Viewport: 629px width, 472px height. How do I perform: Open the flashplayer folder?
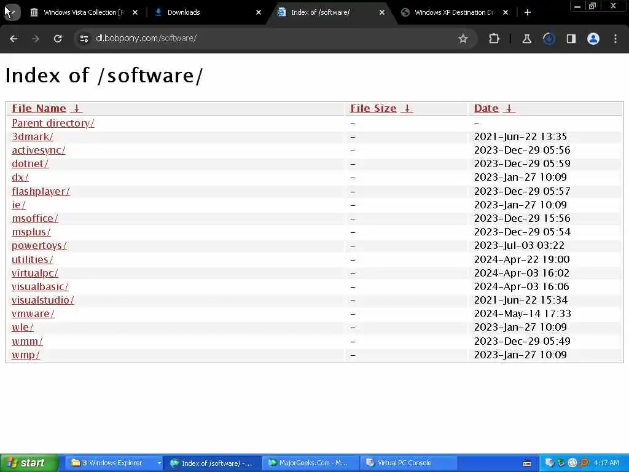(41, 192)
